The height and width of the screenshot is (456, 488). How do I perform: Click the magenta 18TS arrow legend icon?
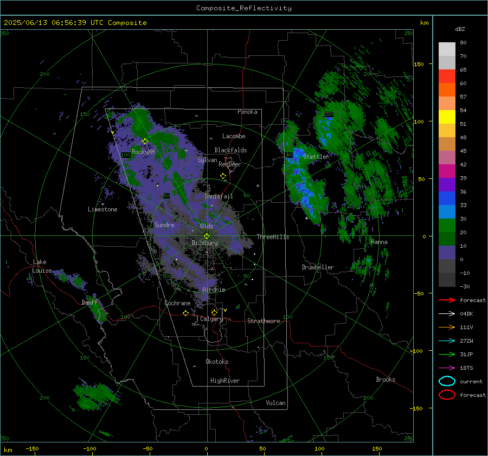point(447,368)
